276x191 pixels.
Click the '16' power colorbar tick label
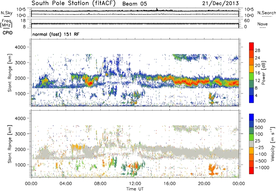click(x=257, y=73)
